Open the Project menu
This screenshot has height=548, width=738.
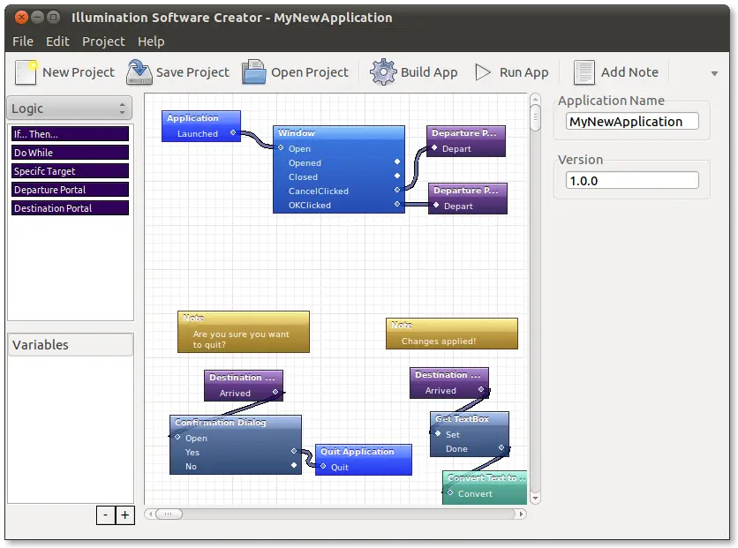[103, 41]
